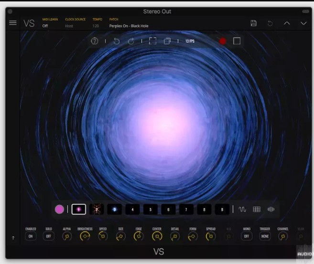The image size is (314, 264).
Task: Click the Channel knob
Action: 283,236
